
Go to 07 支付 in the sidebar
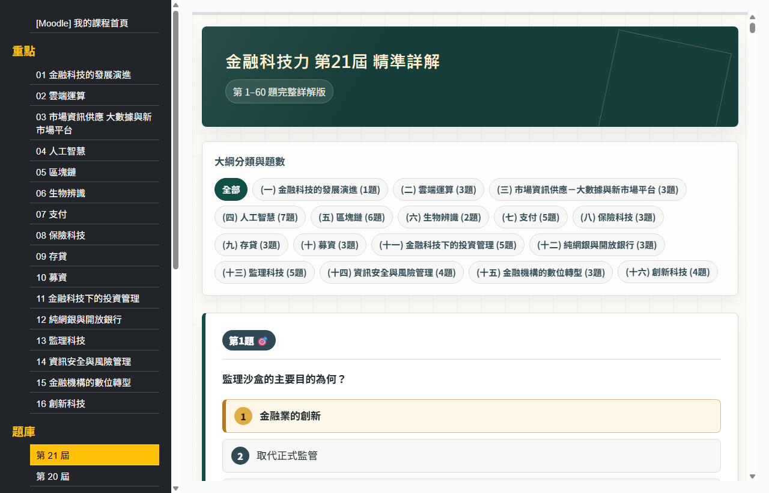[95, 215]
